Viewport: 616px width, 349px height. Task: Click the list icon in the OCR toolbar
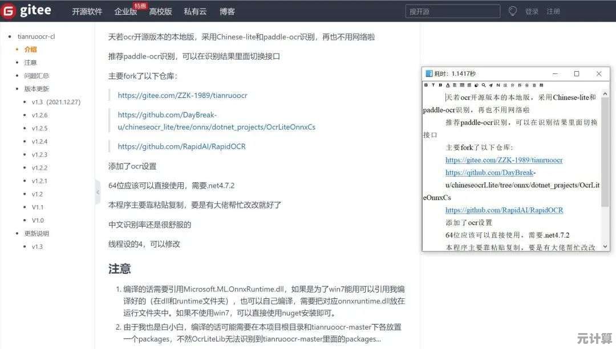pos(456,85)
